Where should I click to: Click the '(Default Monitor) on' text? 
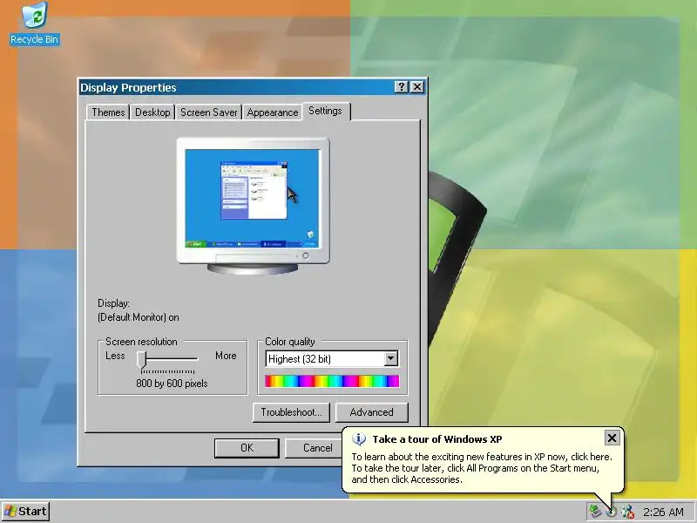click(139, 317)
